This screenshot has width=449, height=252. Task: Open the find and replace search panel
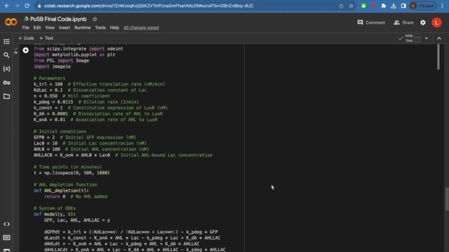pyautogui.click(x=7, y=55)
